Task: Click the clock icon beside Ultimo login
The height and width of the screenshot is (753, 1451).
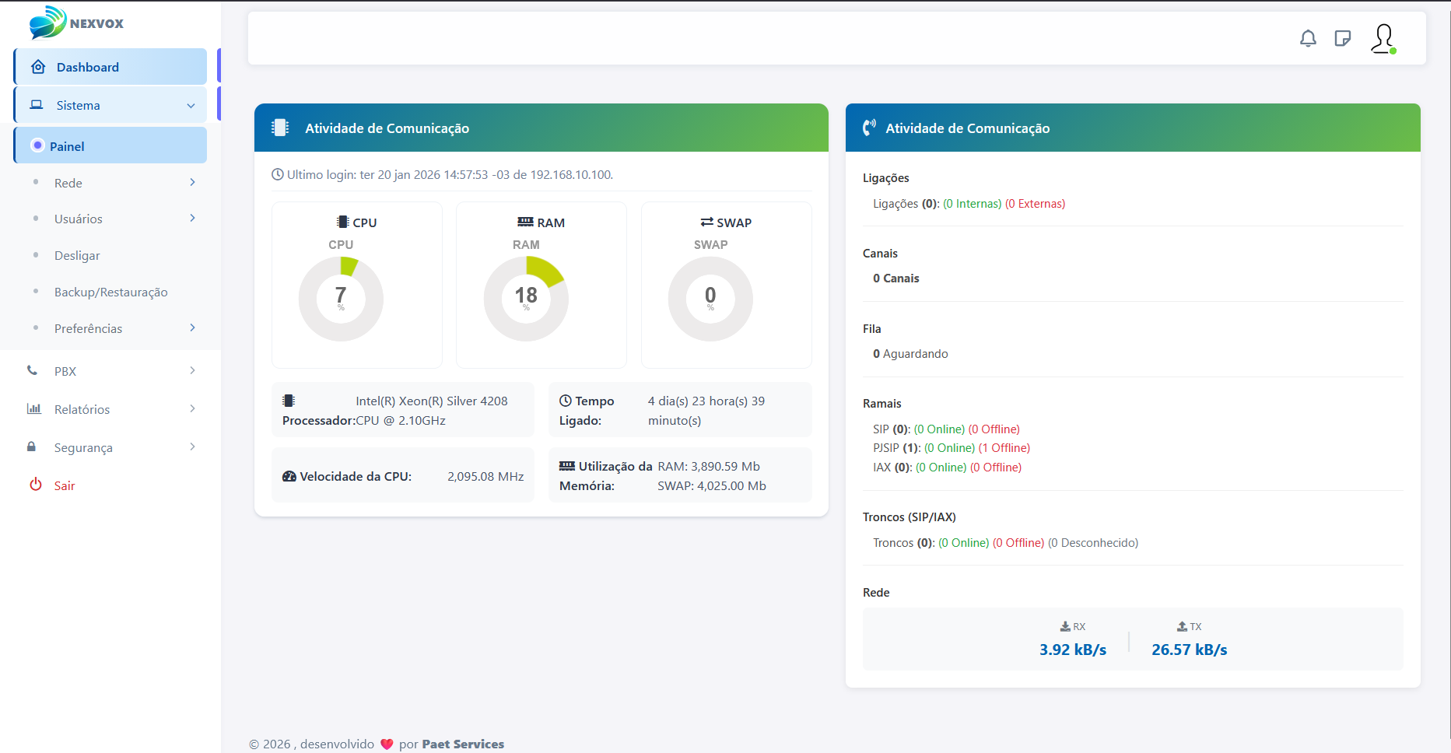Action: point(277,174)
